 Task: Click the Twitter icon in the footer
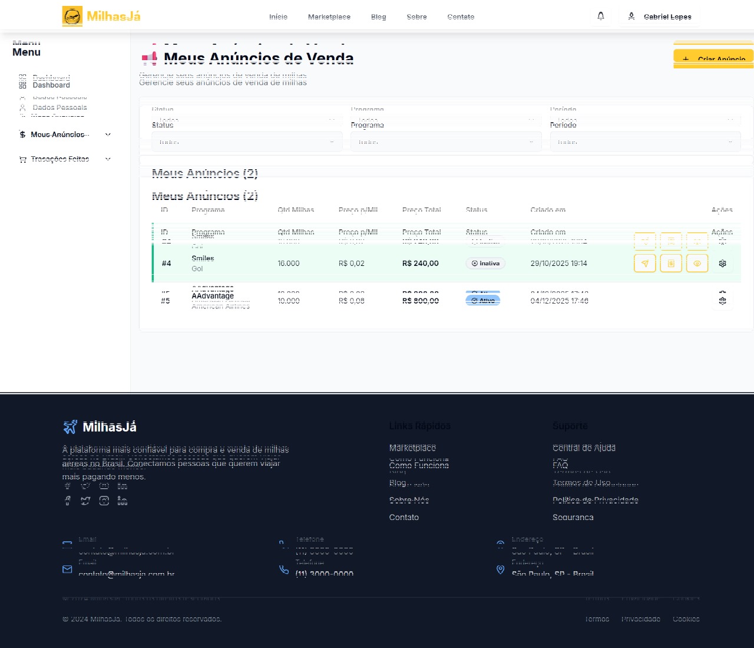[x=85, y=501]
